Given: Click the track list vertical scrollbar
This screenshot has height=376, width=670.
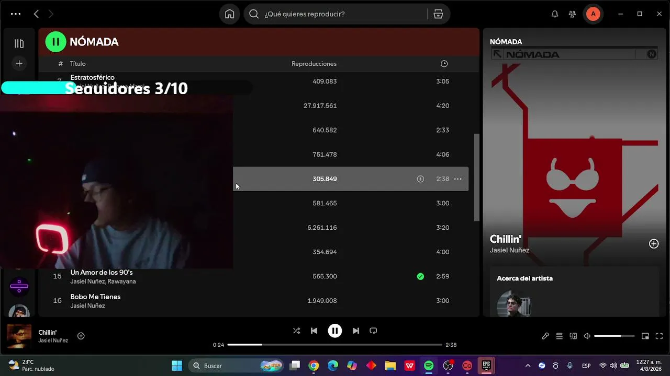Looking at the screenshot, I should click(476, 177).
